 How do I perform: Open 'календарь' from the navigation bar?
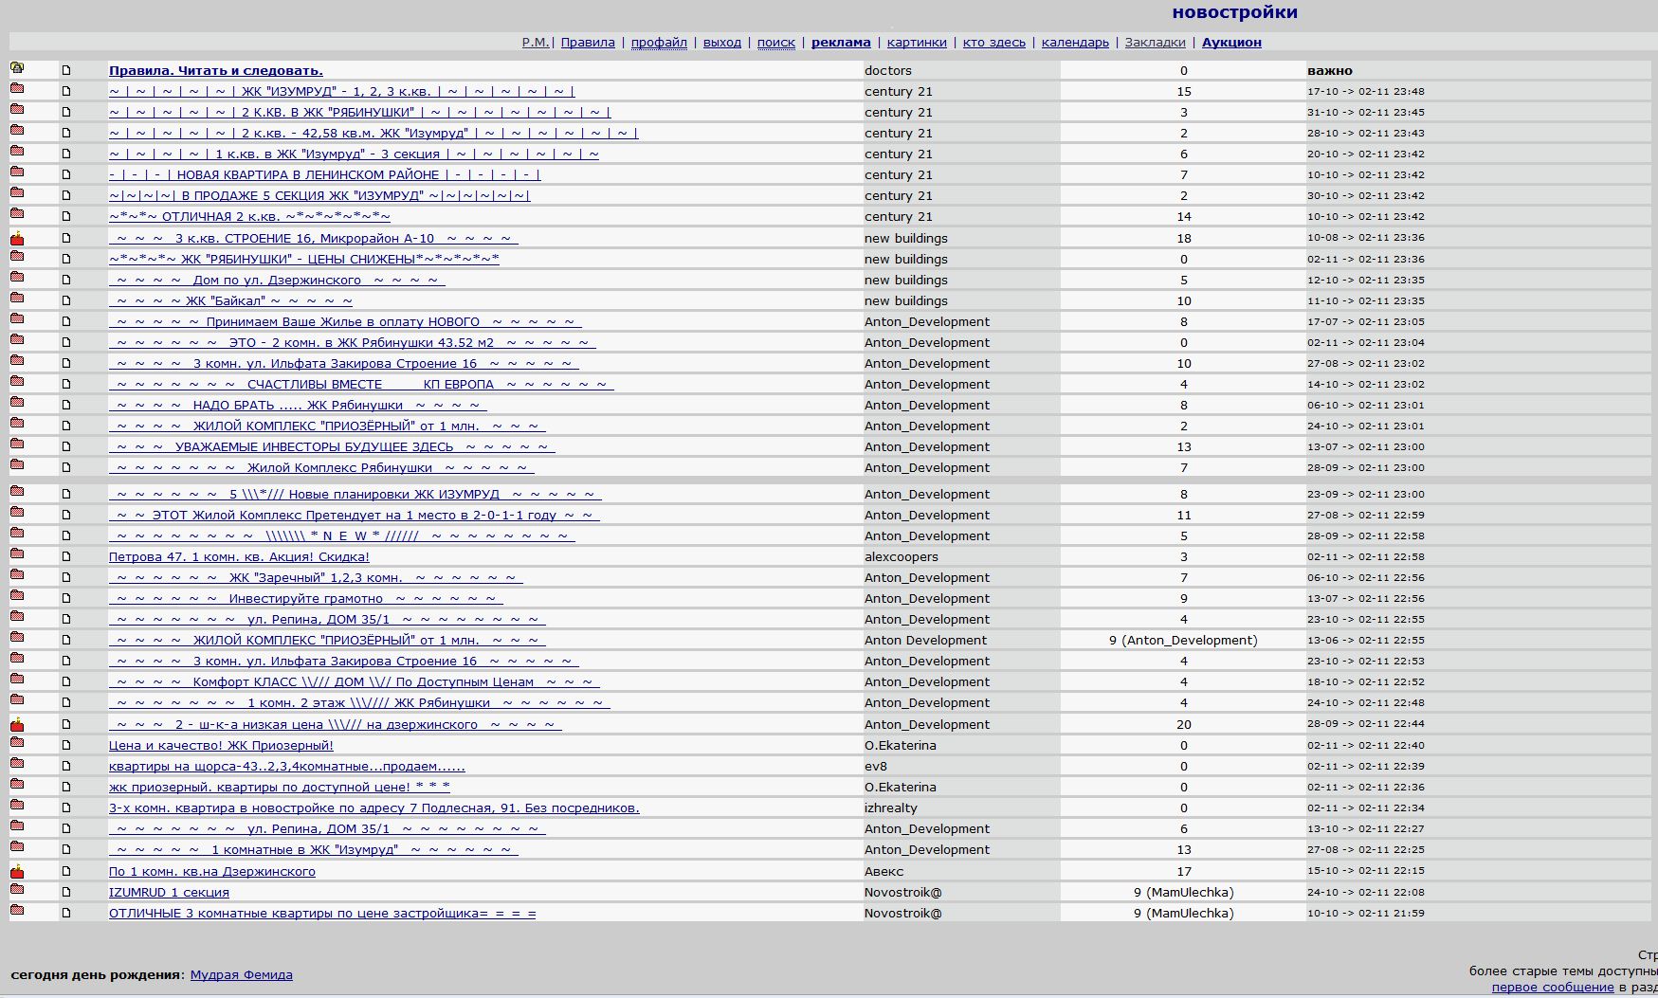tap(1075, 43)
